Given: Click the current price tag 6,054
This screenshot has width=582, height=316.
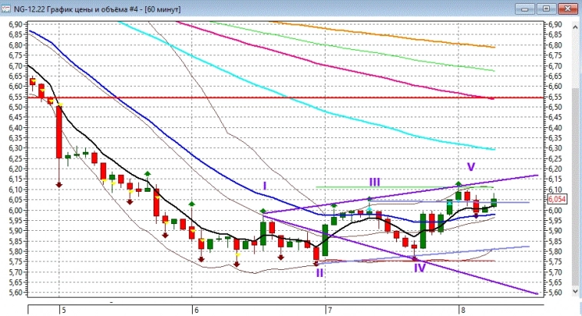Looking at the screenshot, I should (x=557, y=198).
